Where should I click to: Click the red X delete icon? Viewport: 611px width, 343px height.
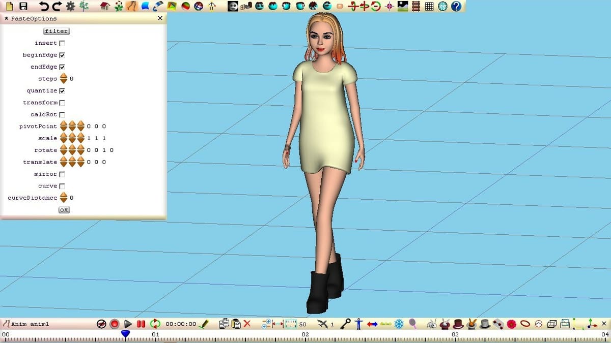pyautogui.click(x=247, y=324)
